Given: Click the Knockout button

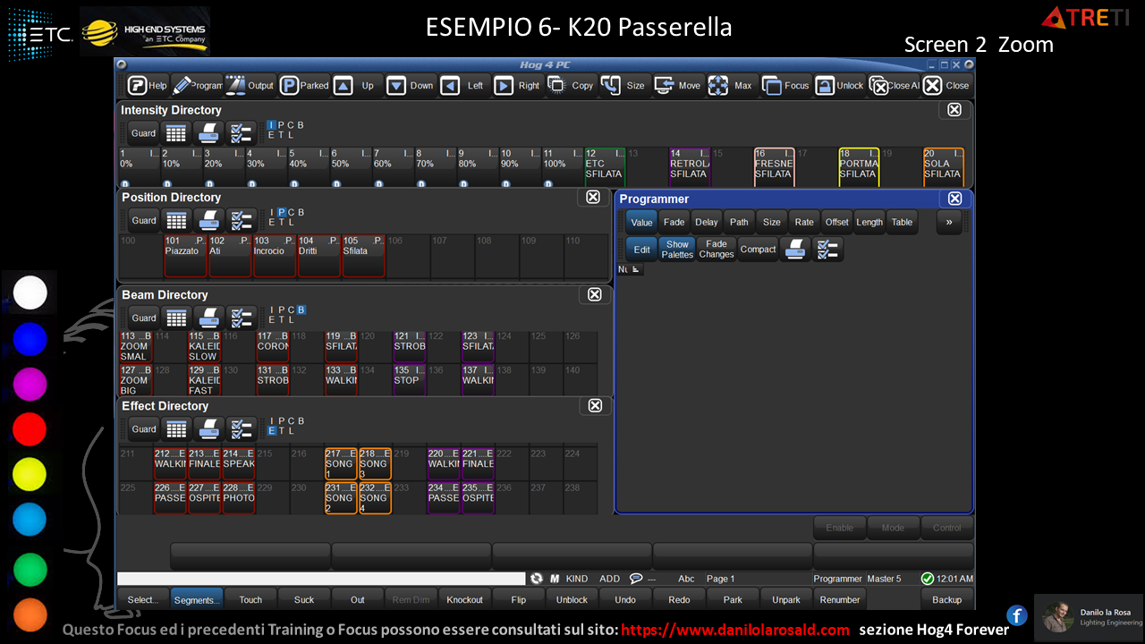Looking at the screenshot, I should 464,599.
